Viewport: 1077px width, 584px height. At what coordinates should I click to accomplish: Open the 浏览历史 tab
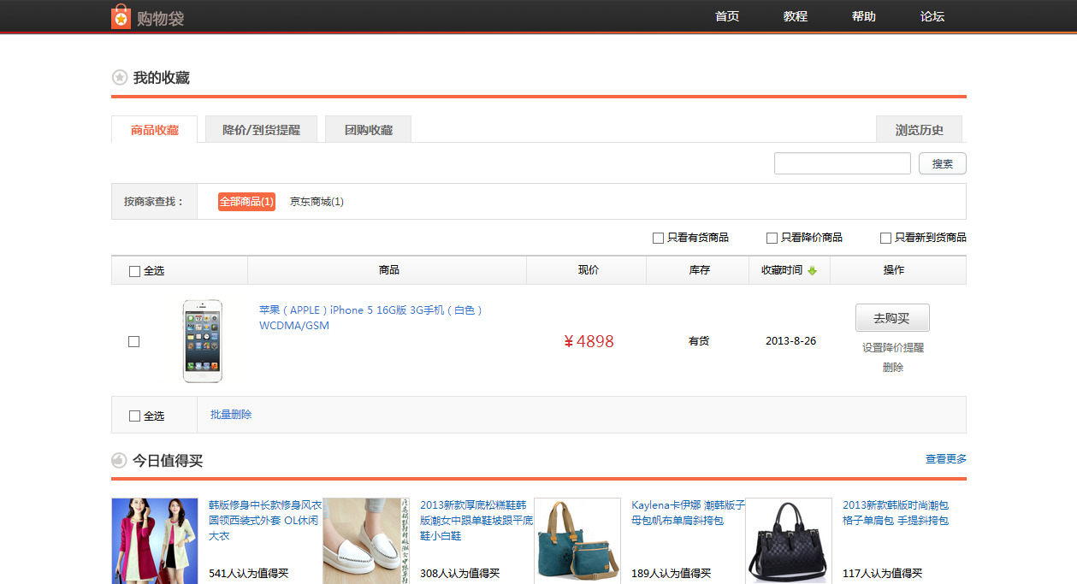point(920,130)
